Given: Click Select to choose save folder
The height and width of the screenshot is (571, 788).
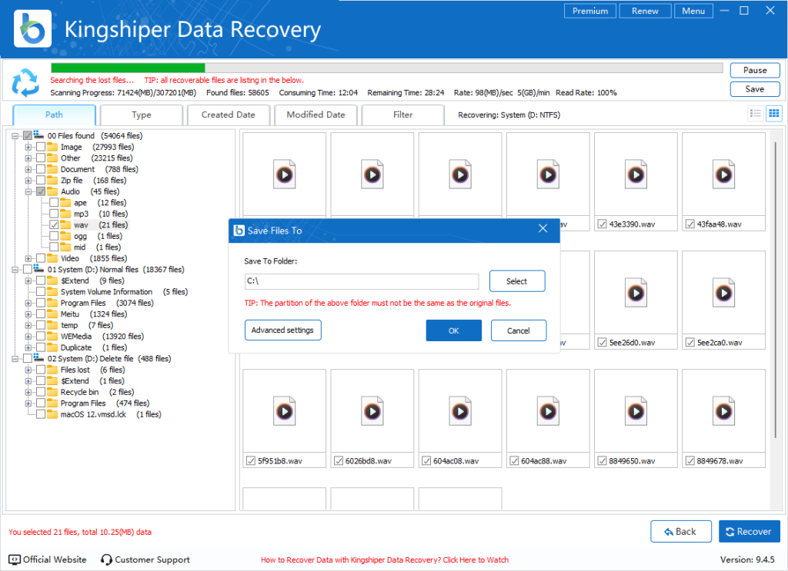Looking at the screenshot, I should click(516, 281).
